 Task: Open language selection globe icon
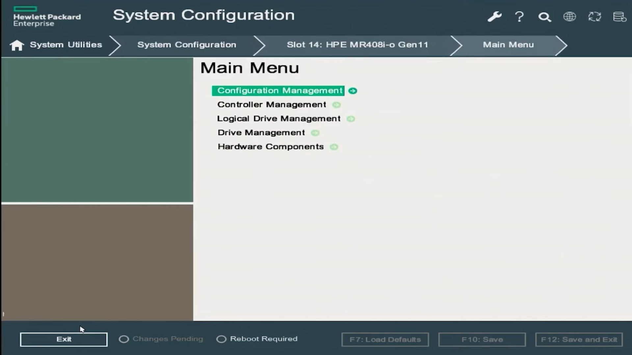(569, 16)
